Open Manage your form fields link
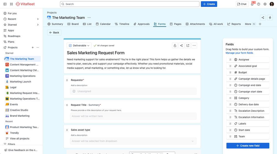The width and height of the screenshot is (277, 154). click(239, 53)
